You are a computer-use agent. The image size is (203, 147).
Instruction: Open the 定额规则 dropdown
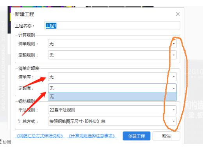112,55
